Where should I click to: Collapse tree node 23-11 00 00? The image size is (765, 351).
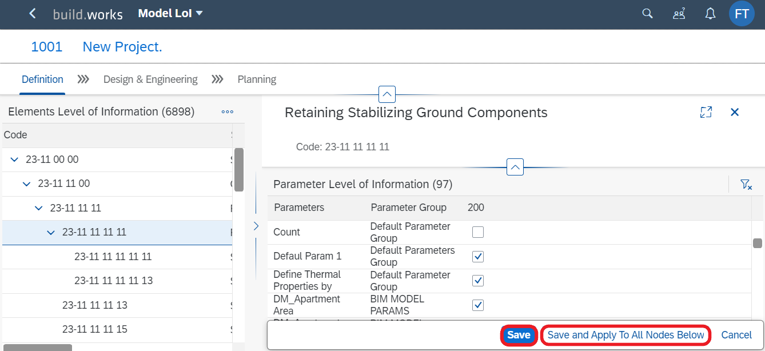14,159
